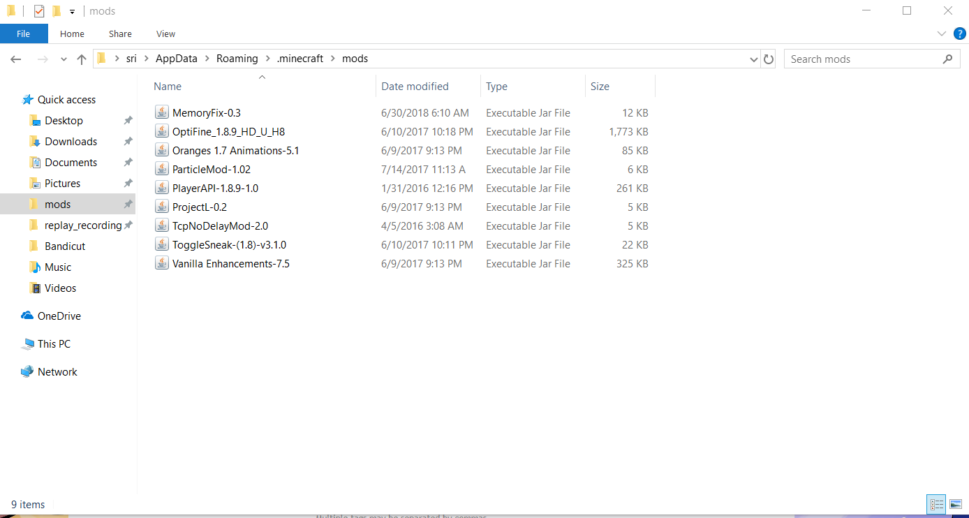969x518 pixels.
Task: Open Explorer help question mark icon
Action: pos(960,34)
